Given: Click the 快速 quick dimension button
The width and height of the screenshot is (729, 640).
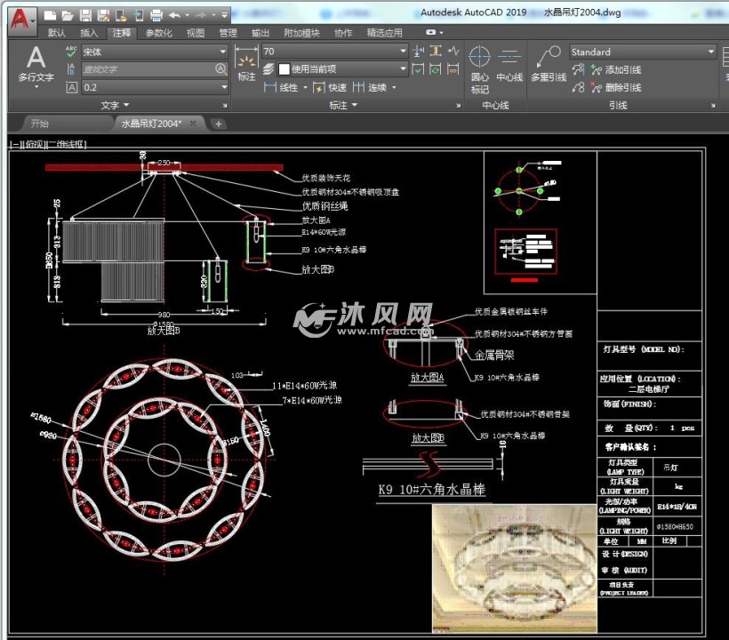Looking at the screenshot, I should pos(331,87).
